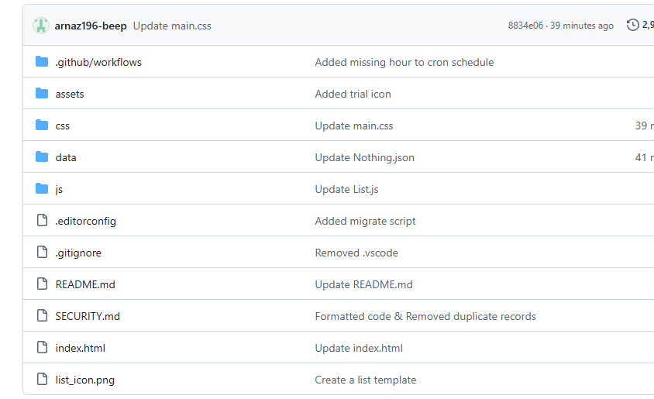View 'Added missing hour to cron schedule' commit
654x399 pixels.
click(404, 62)
